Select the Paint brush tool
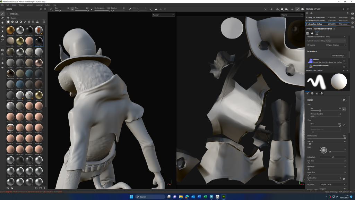 pos(3,14)
